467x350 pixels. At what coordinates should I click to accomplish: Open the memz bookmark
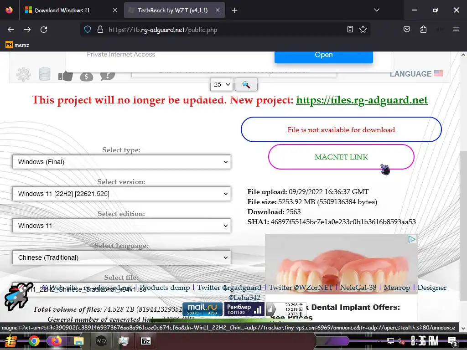17,45
